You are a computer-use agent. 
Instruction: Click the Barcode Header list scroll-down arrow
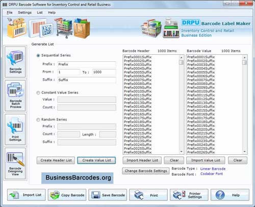[x=182, y=151]
